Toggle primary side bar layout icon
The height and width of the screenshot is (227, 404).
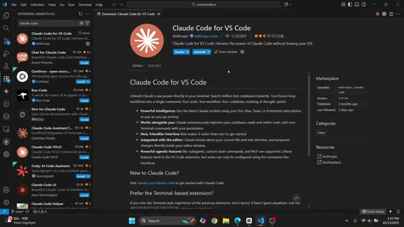(350, 4)
